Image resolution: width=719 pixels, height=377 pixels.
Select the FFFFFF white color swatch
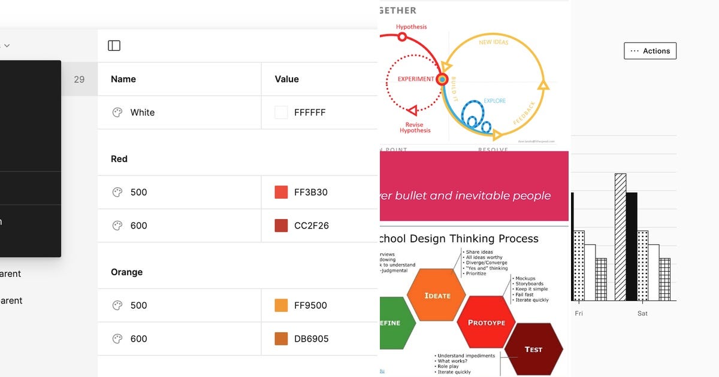(x=281, y=113)
